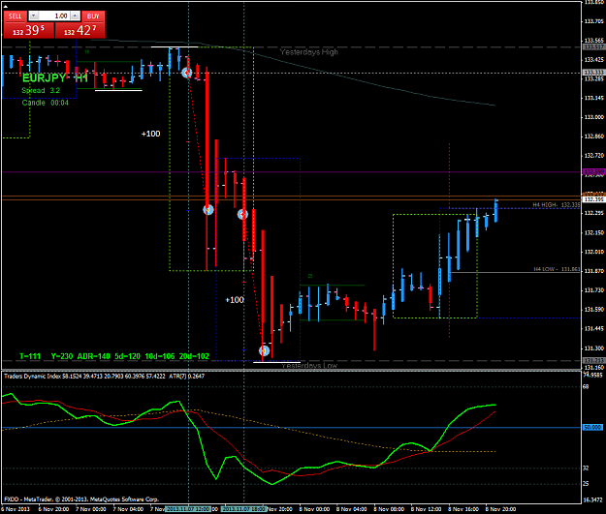Click the 131.213 price tag on axis
Image resolution: width=606 pixels, height=514 pixels.
593,360
